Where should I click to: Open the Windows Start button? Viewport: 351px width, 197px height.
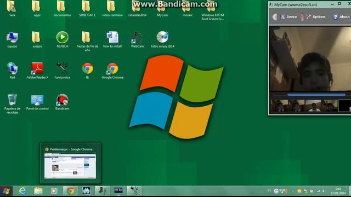click(6, 191)
